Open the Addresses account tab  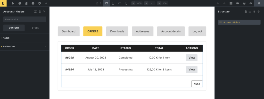point(143,31)
